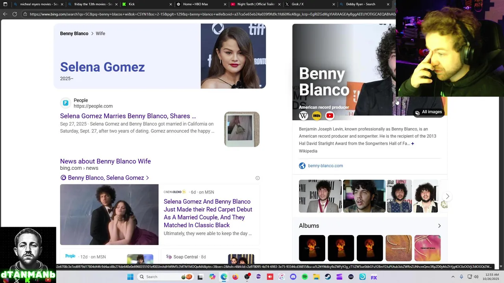Viewport: 504px width, 283px height.
Task: Click the People site logo icon
Action: click(x=65, y=103)
